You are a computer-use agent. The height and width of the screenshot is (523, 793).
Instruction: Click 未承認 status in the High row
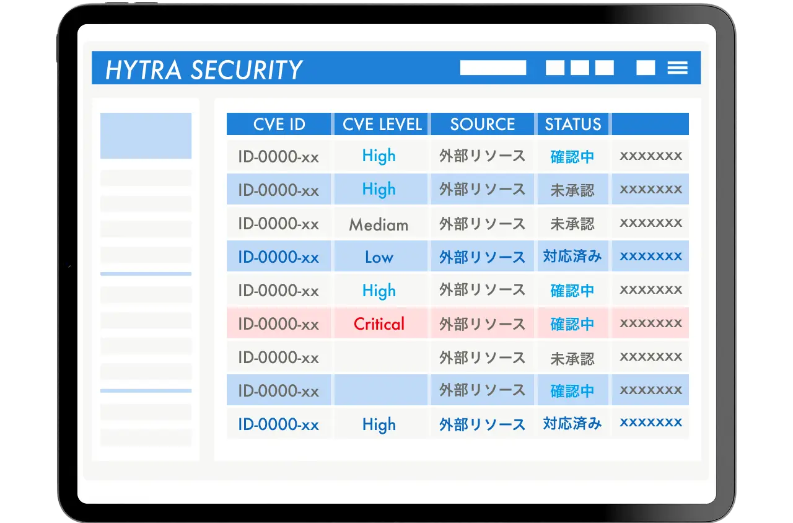[x=572, y=190]
